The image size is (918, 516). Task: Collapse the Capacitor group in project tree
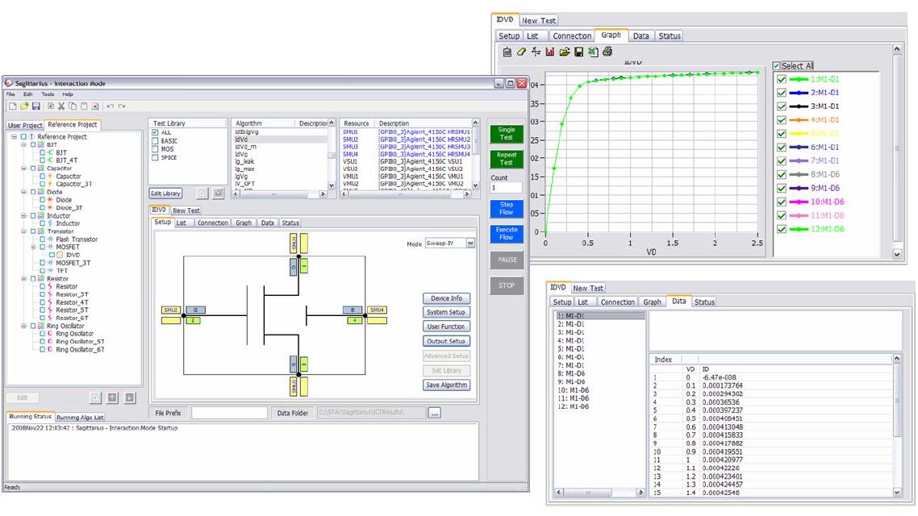tap(23, 169)
